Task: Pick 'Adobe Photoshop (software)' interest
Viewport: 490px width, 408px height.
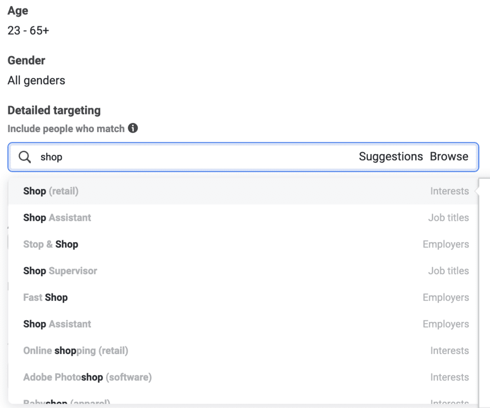Action: click(x=88, y=377)
